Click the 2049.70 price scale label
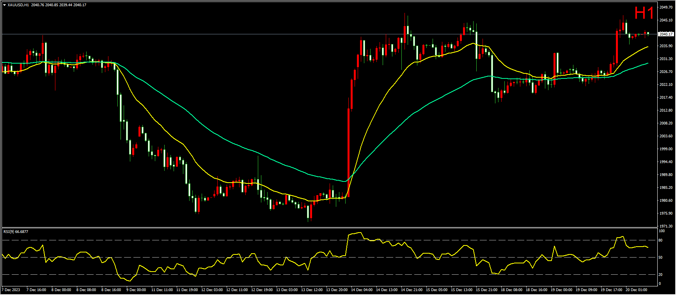The width and height of the screenshot is (676, 295). click(x=666, y=7)
